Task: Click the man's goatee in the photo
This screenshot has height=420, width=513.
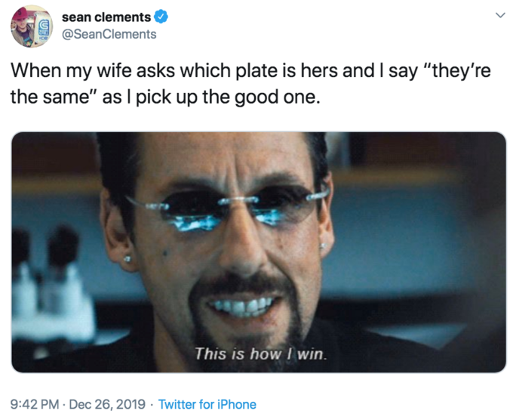Action: click(x=243, y=332)
